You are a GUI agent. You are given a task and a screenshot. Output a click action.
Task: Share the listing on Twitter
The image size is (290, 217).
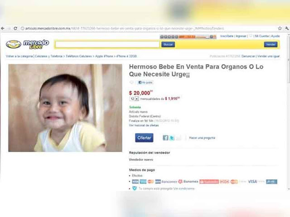172,137
